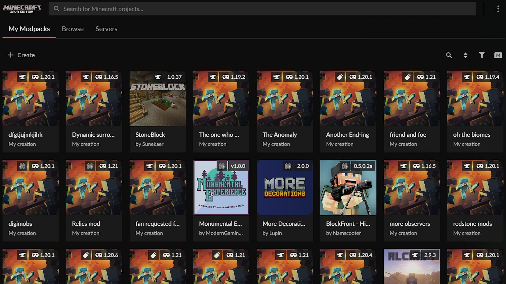The width and height of the screenshot is (506, 284).
Task: Open the three-dot more options menu
Action: click(498, 9)
